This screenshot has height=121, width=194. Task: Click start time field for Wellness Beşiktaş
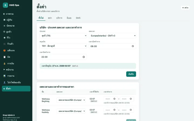click(110, 99)
